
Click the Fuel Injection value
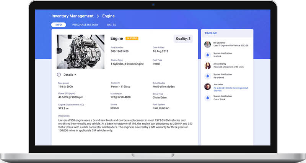pos(161,108)
